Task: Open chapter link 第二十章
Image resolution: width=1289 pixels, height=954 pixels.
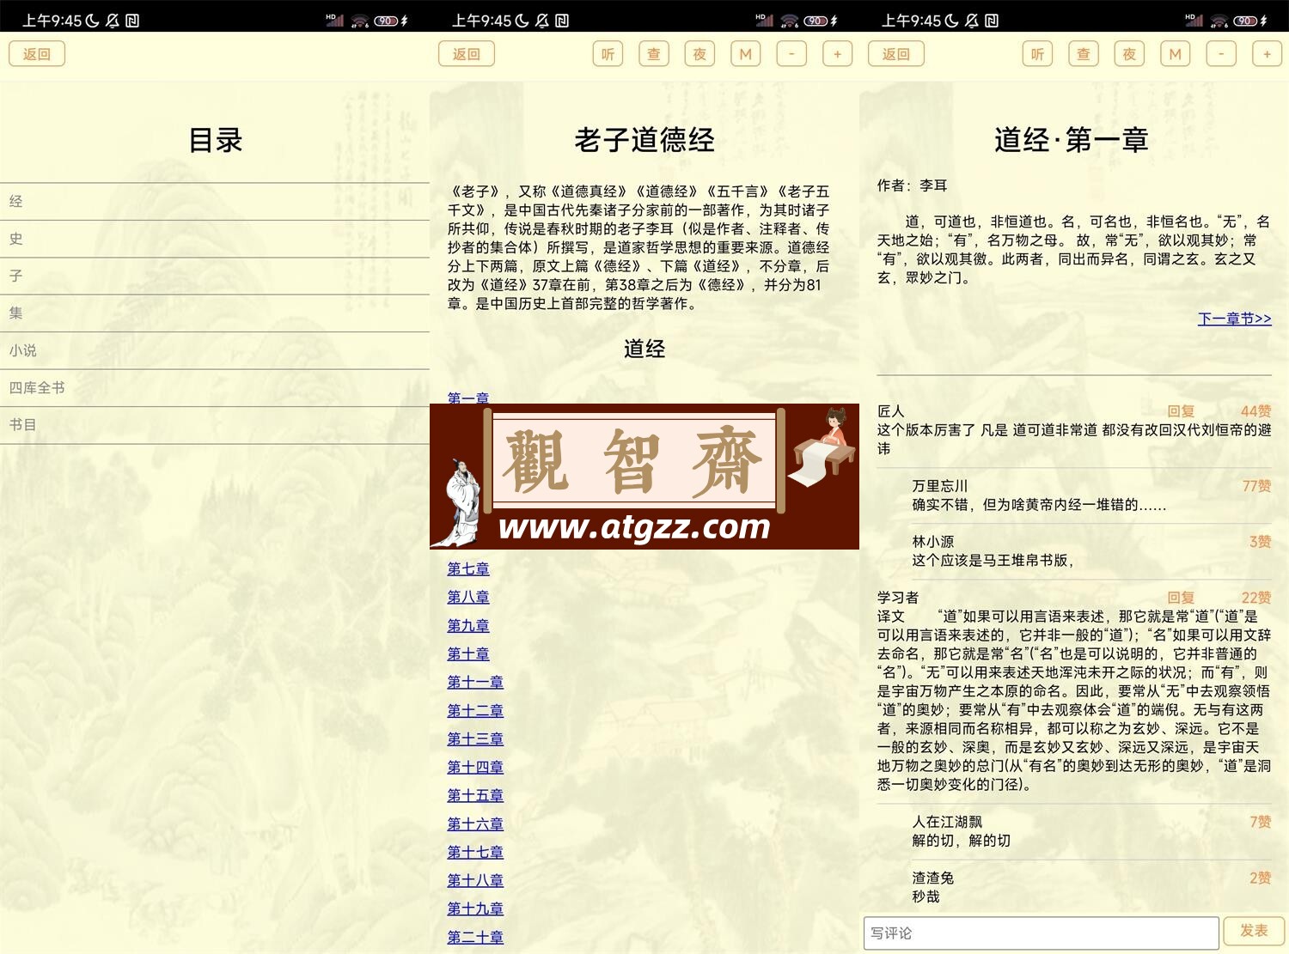Action: [x=475, y=937]
